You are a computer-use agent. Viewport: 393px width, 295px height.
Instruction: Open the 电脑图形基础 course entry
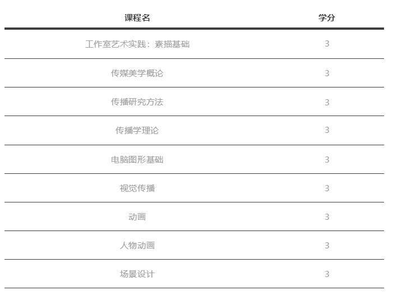[137, 159]
